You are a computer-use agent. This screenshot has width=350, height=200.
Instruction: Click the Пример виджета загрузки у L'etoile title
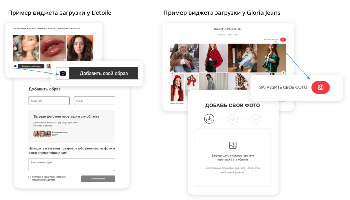59,13
